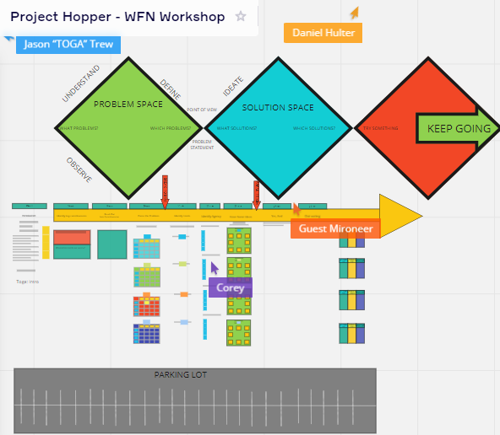
Task: Click the POINT OF VIEW label
Action: tap(202, 110)
